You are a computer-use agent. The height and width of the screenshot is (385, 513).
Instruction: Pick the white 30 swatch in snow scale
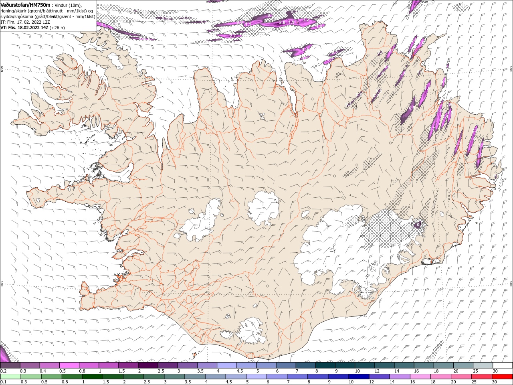point(503,365)
